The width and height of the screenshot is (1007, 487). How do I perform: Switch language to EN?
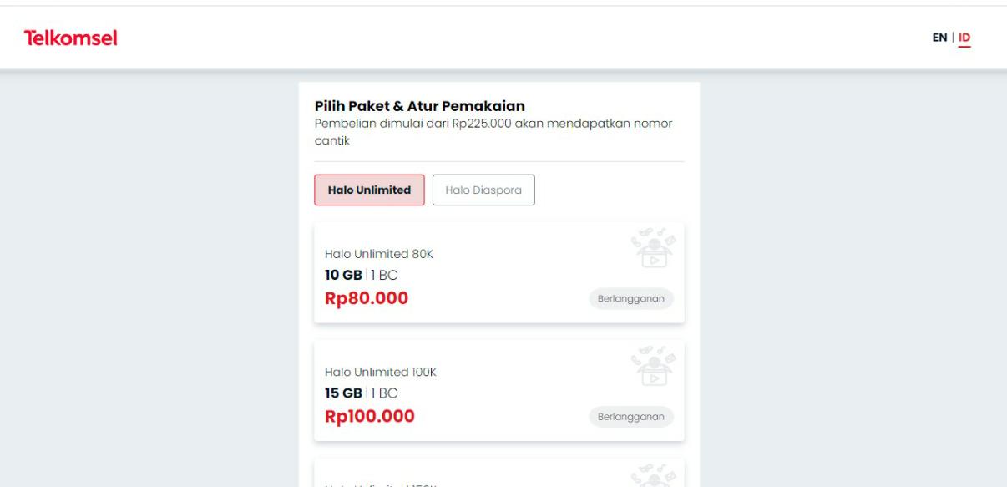(x=939, y=38)
